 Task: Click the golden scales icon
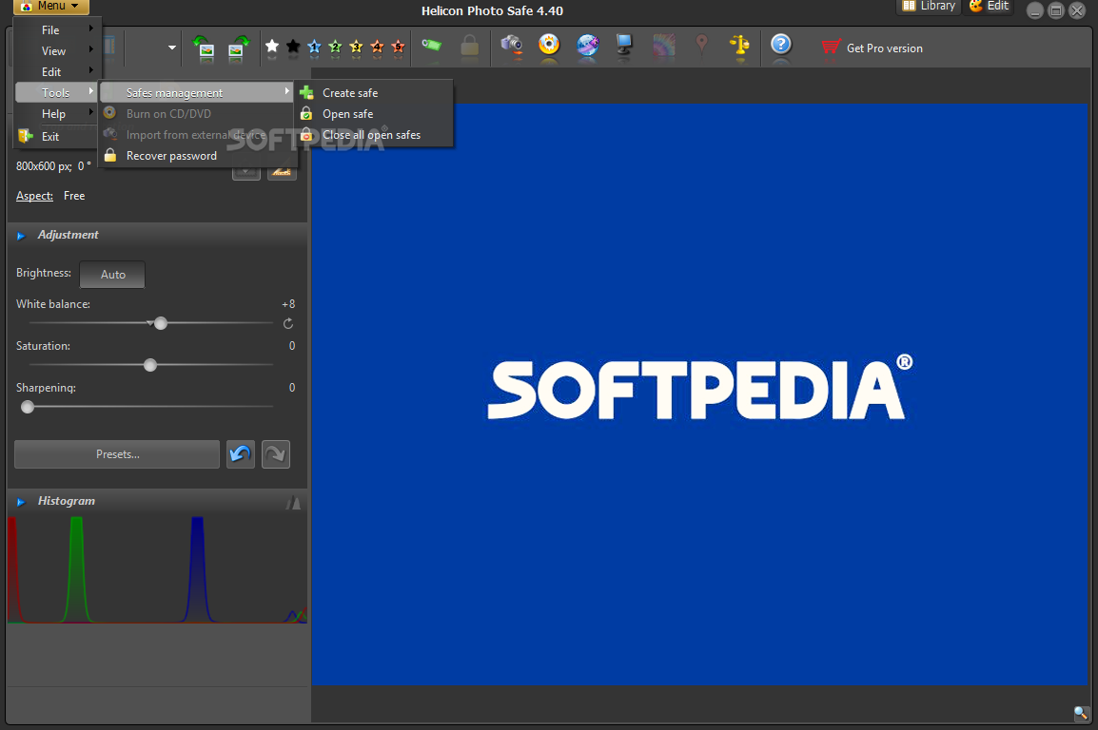click(739, 47)
